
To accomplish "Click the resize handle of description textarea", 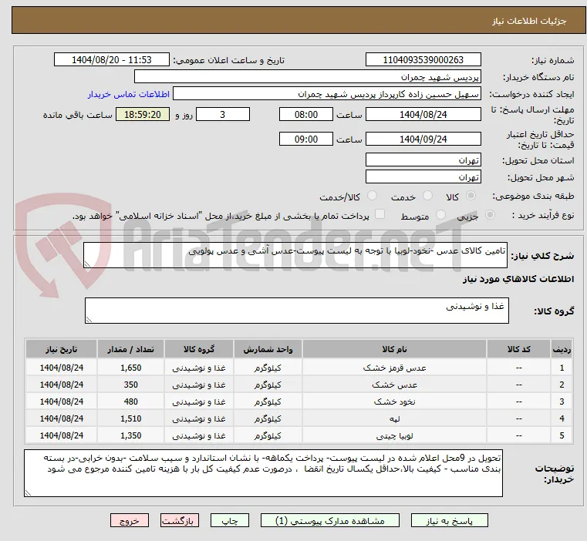I will 87,264.
